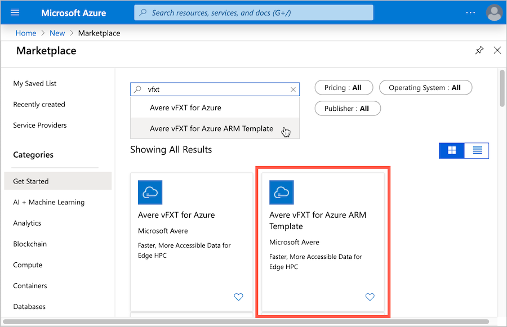
Task: Switch results to grid view
Action: [451, 150]
